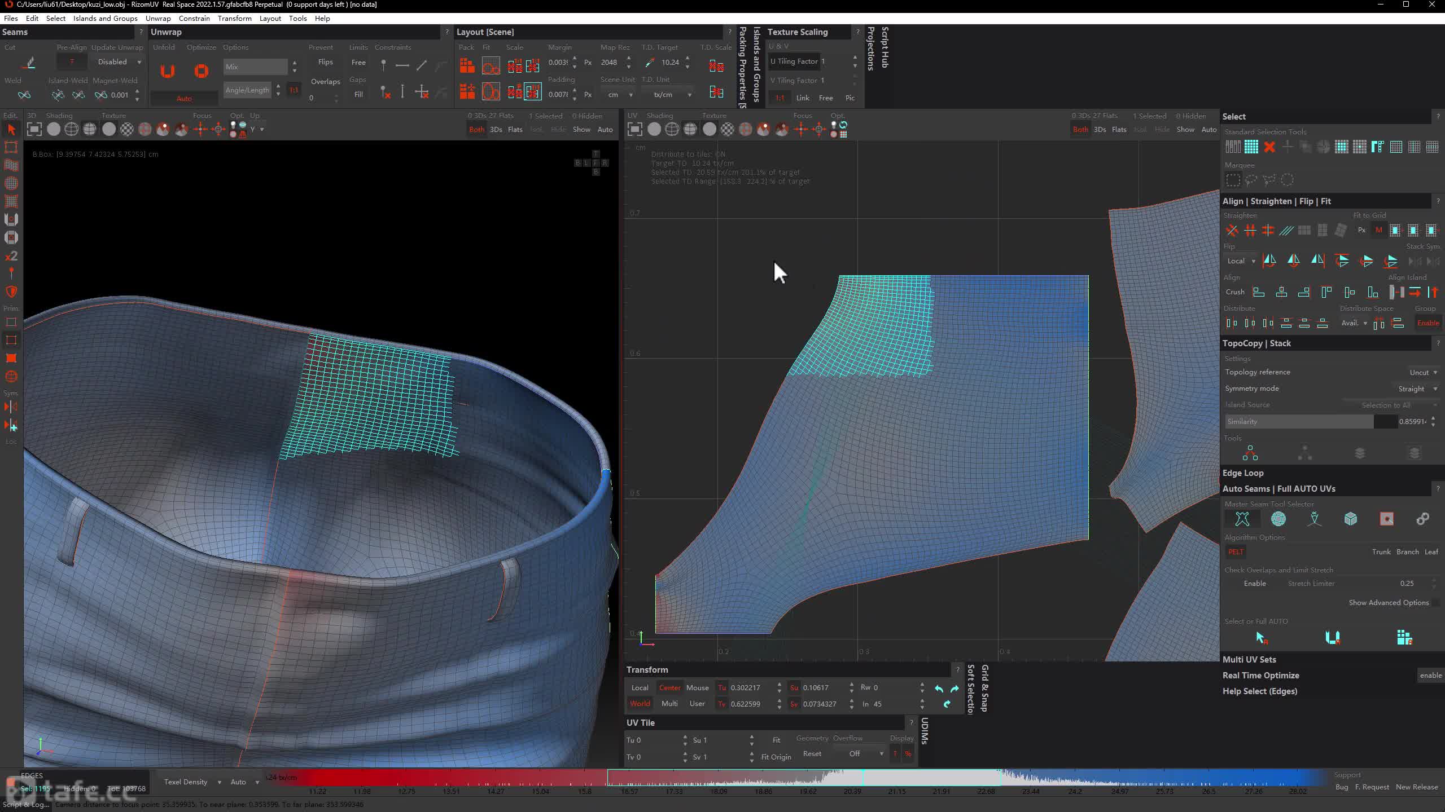1445x812 pixels.
Task: Select the Mosaic sphere seam tool icon
Action: click(x=1278, y=519)
